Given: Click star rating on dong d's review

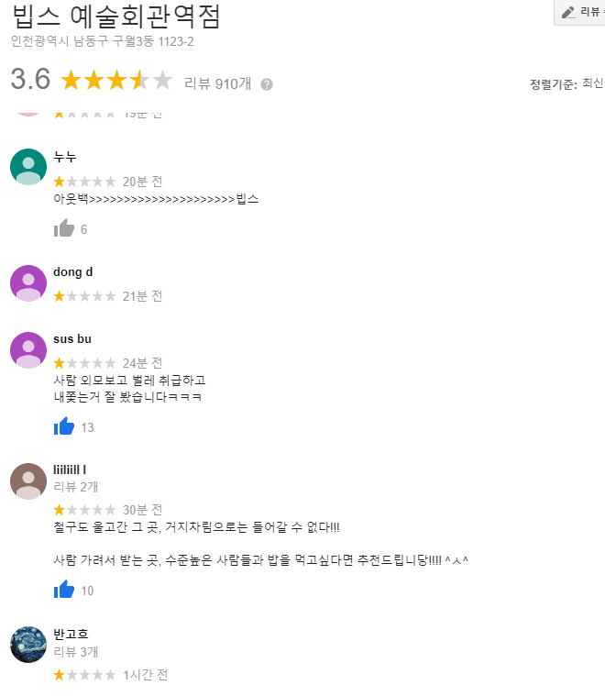Looking at the screenshot, I should coord(85,296).
